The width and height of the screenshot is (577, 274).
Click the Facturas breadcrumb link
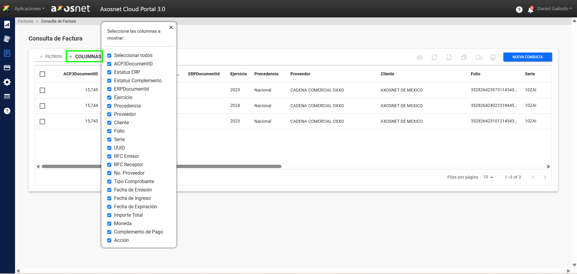pos(26,21)
